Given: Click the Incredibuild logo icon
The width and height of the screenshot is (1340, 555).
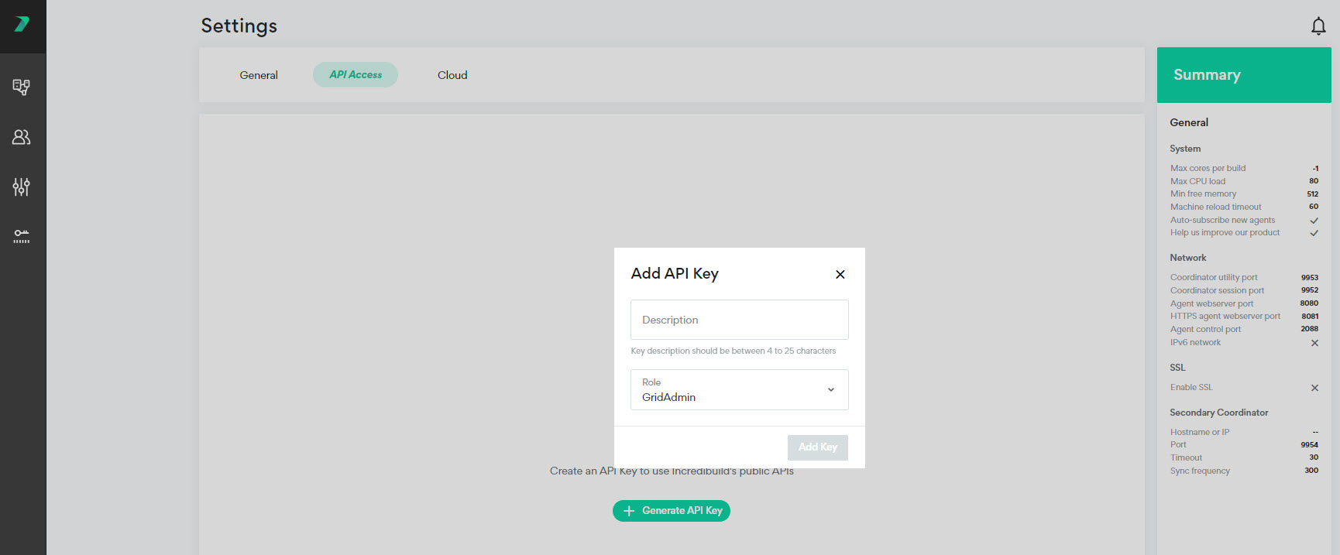Looking at the screenshot, I should click(22, 25).
